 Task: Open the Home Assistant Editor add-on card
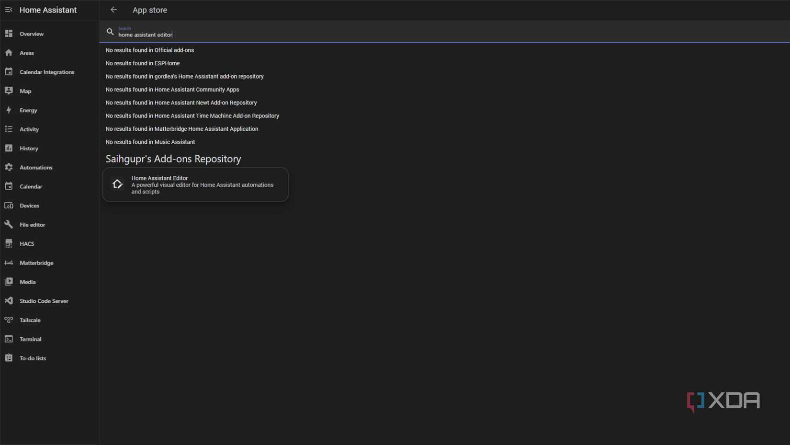point(195,184)
